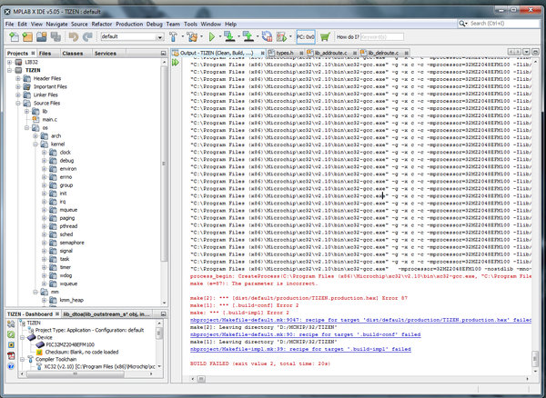
Task: Show the opened documents list dropdown
Action: point(527,52)
